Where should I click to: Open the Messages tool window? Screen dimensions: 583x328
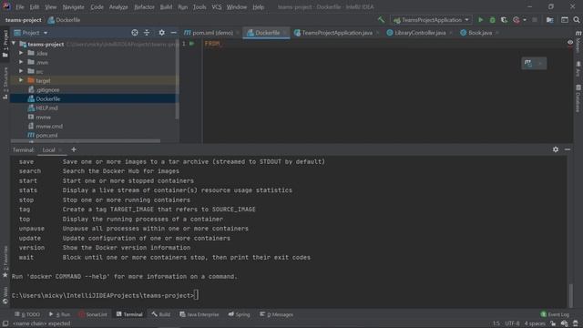276,314
